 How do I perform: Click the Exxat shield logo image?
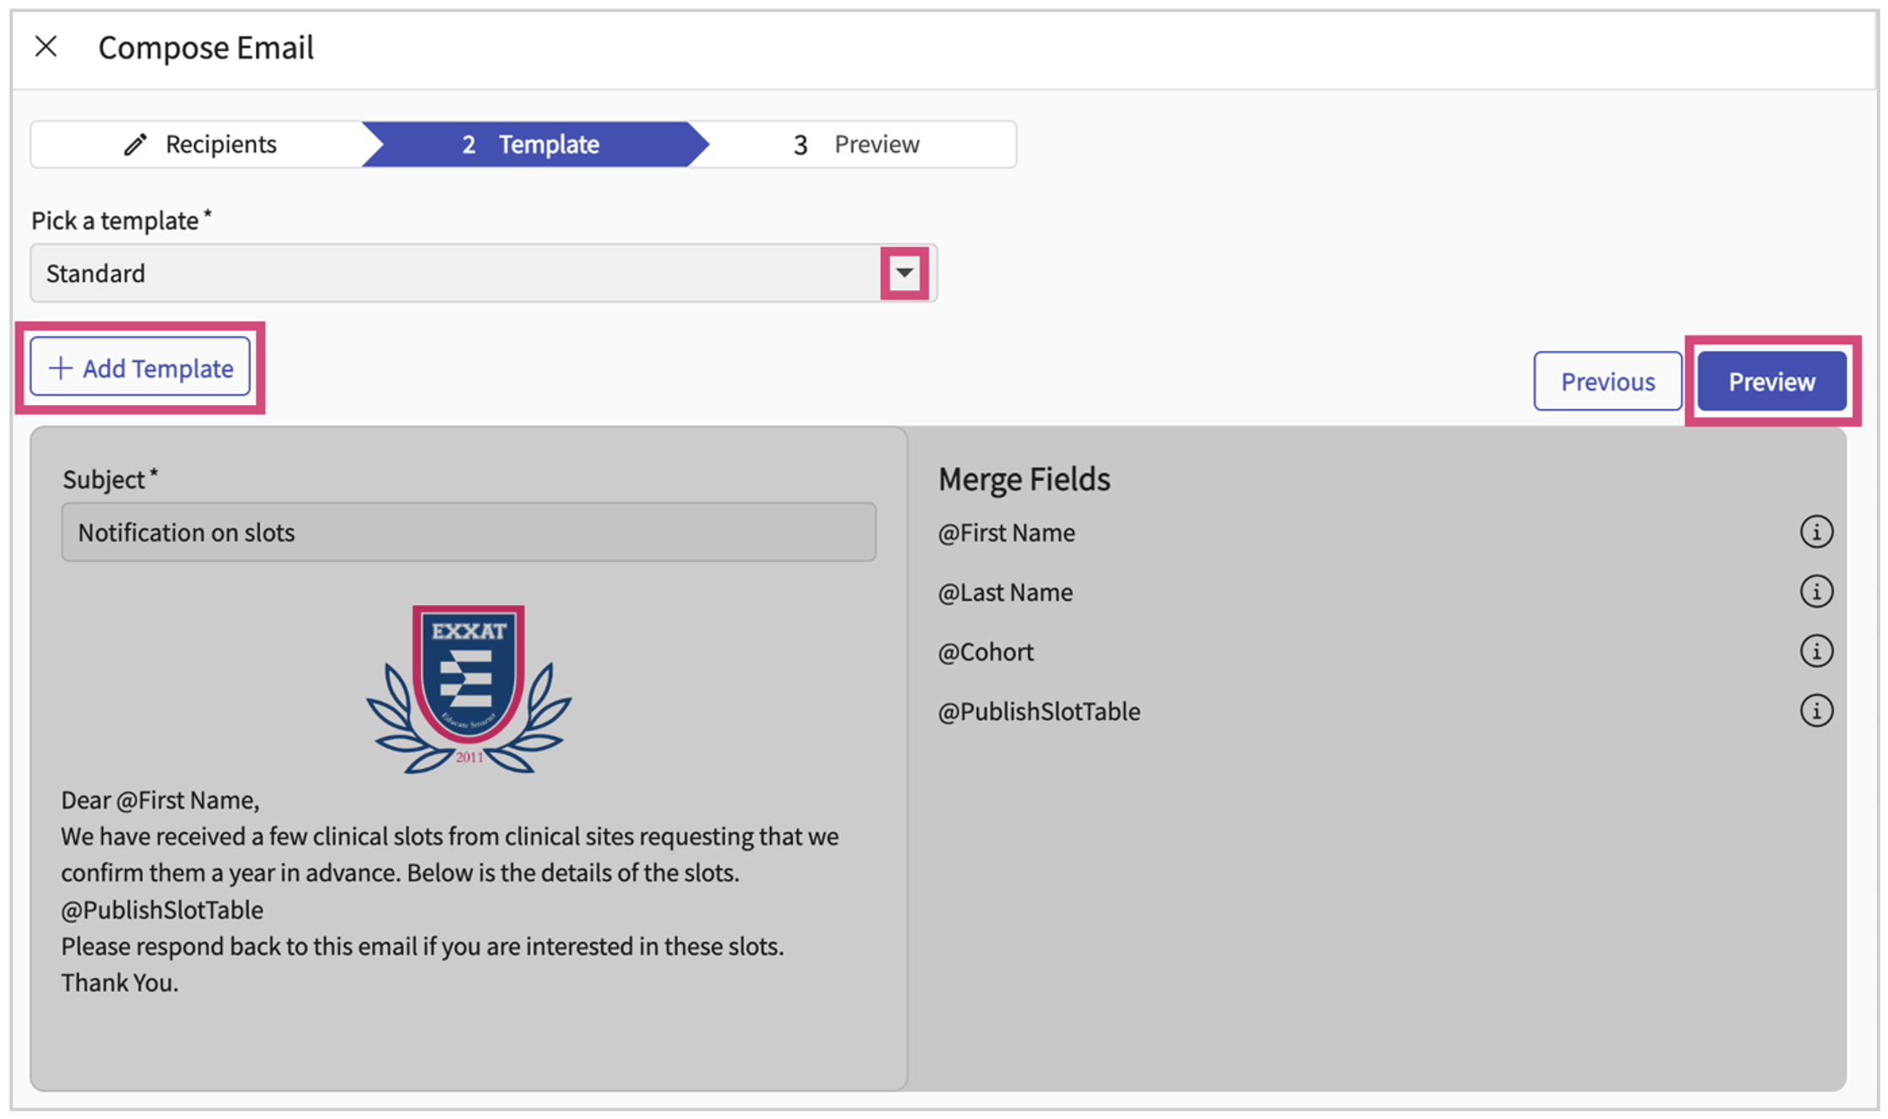(468, 689)
